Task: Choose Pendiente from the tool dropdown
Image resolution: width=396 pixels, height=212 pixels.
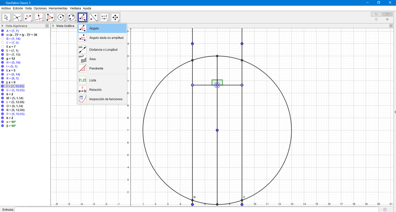Action: (x=96, y=68)
